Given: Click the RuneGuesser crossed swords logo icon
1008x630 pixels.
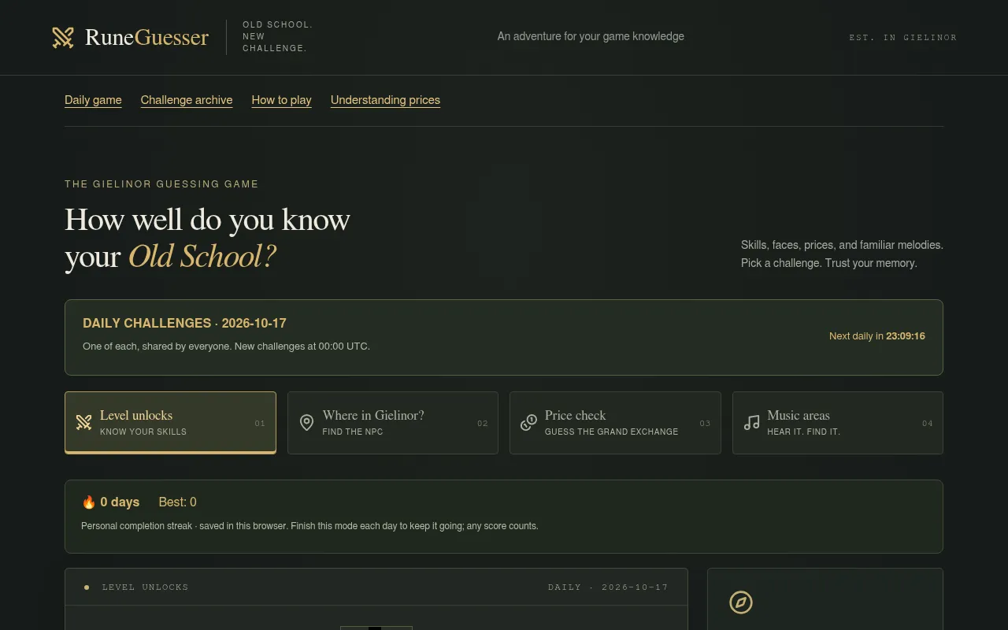Looking at the screenshot, I should (63, 37).
